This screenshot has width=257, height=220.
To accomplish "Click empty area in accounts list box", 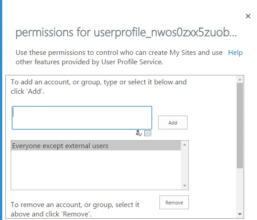I will click(96, 170).
